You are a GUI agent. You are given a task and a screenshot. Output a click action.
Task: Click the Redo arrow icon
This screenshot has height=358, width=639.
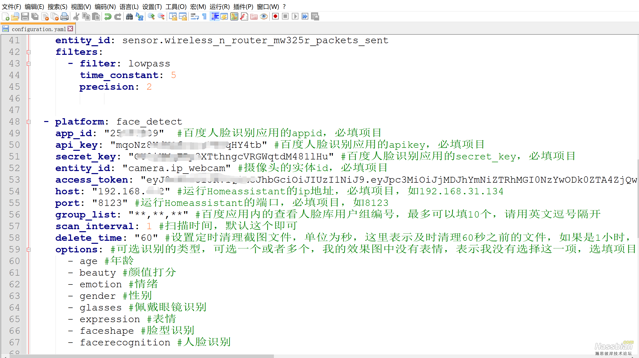coord(118,17)
